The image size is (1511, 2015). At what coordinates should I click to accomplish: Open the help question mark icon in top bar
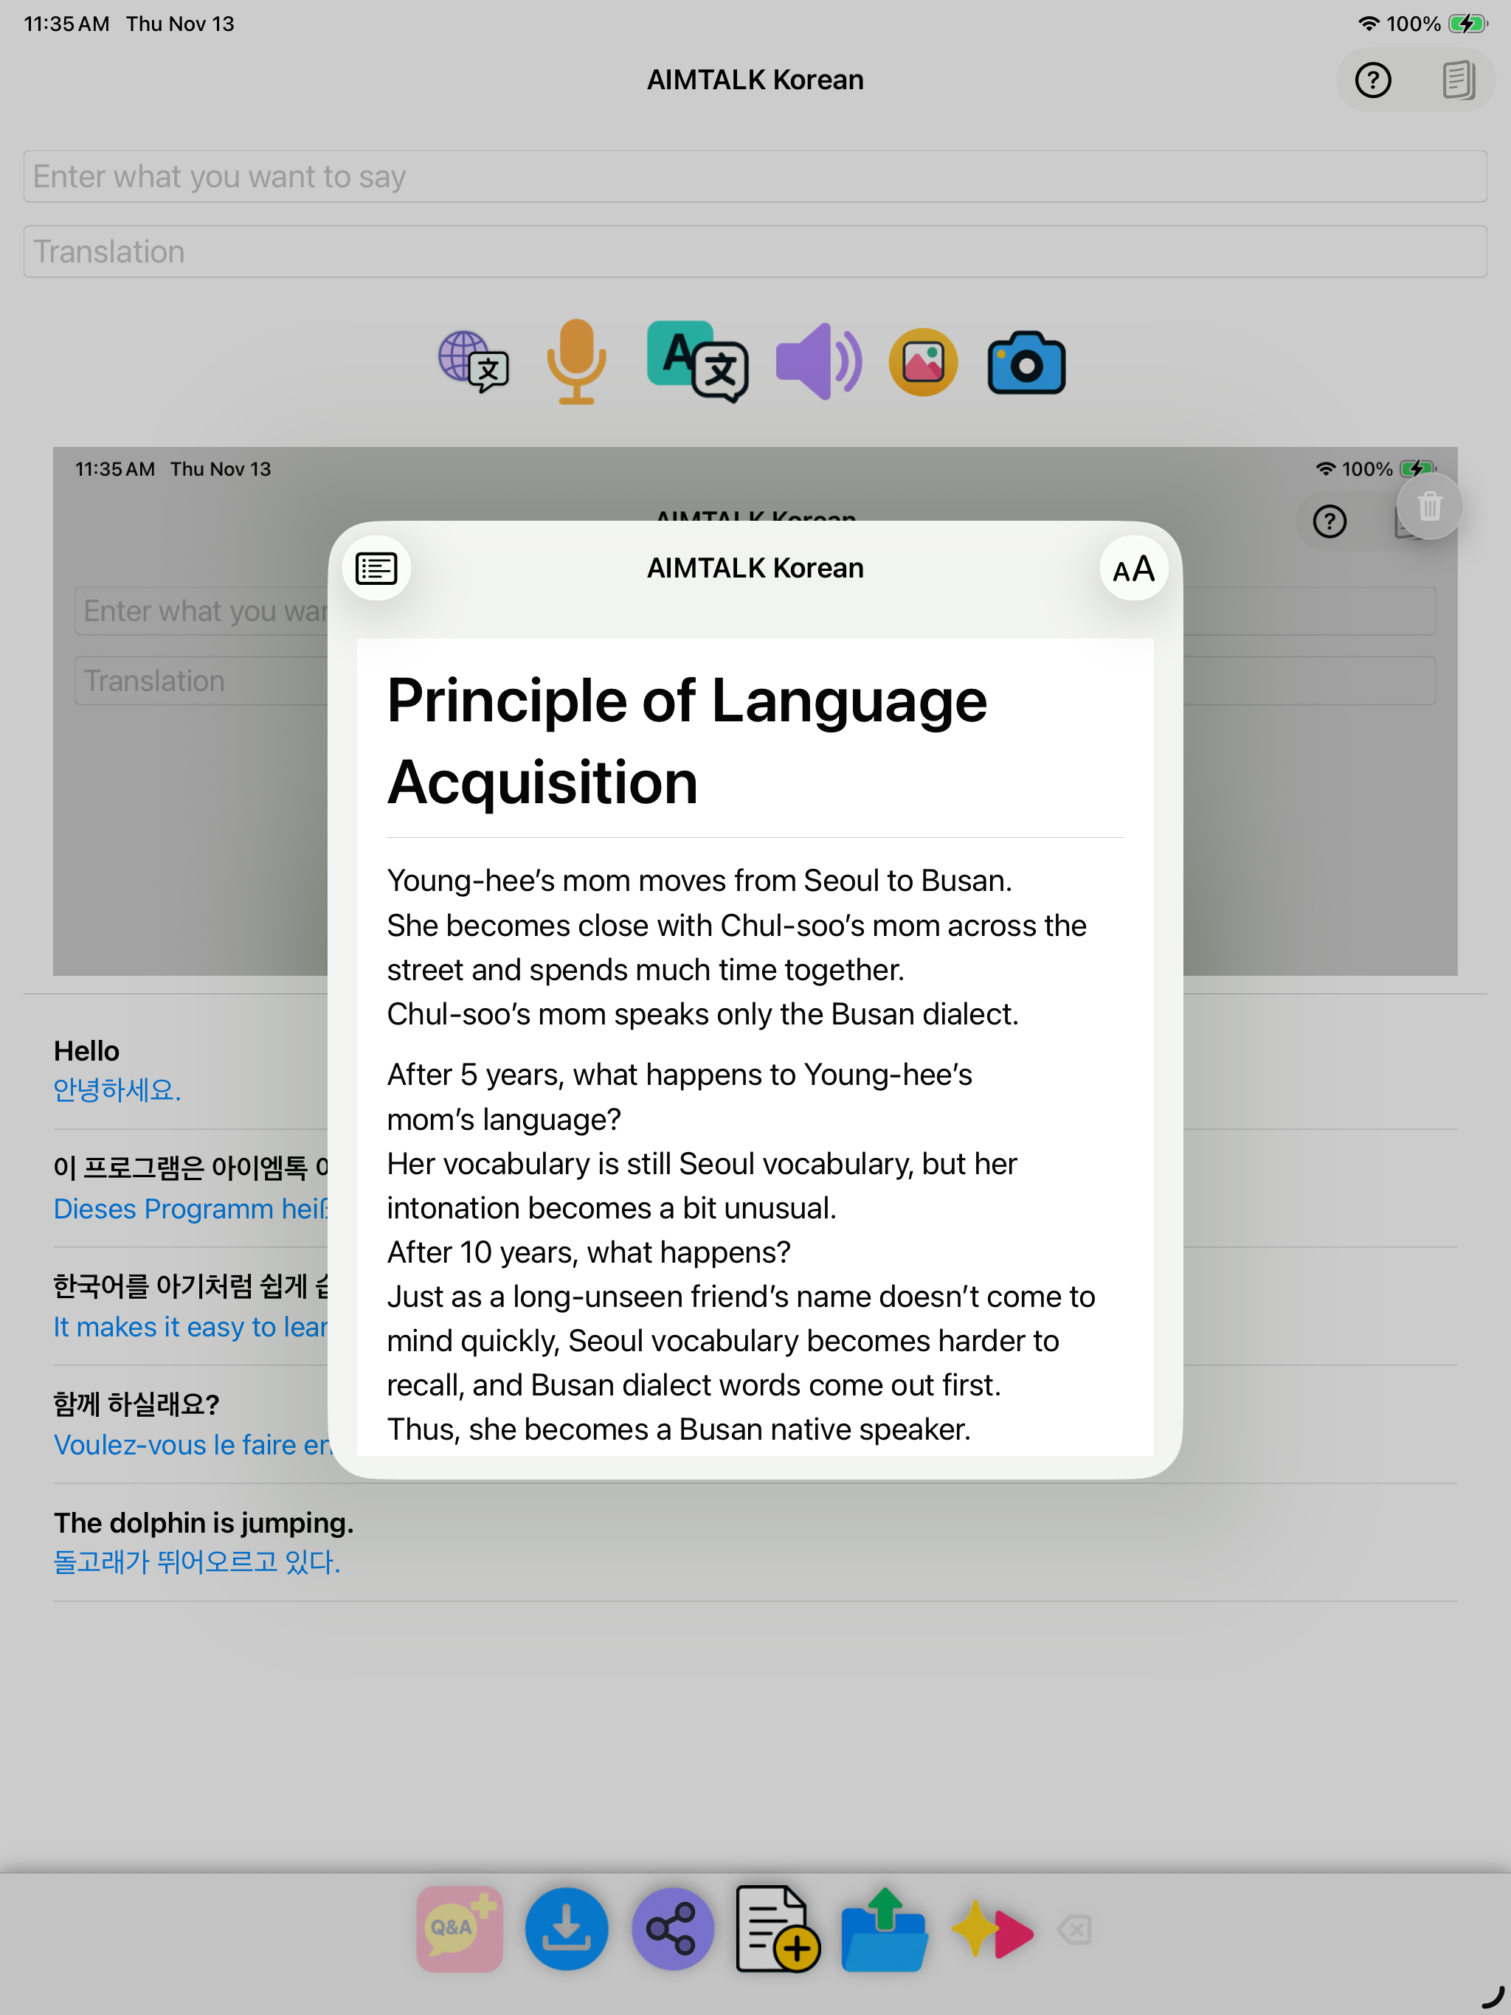click(1372, 80)
